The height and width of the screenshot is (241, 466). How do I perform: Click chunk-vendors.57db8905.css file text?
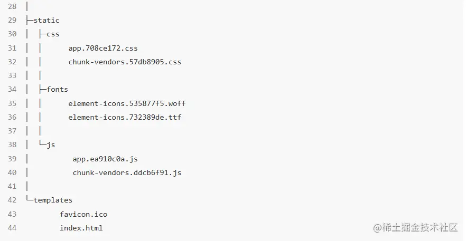[125, 62]
